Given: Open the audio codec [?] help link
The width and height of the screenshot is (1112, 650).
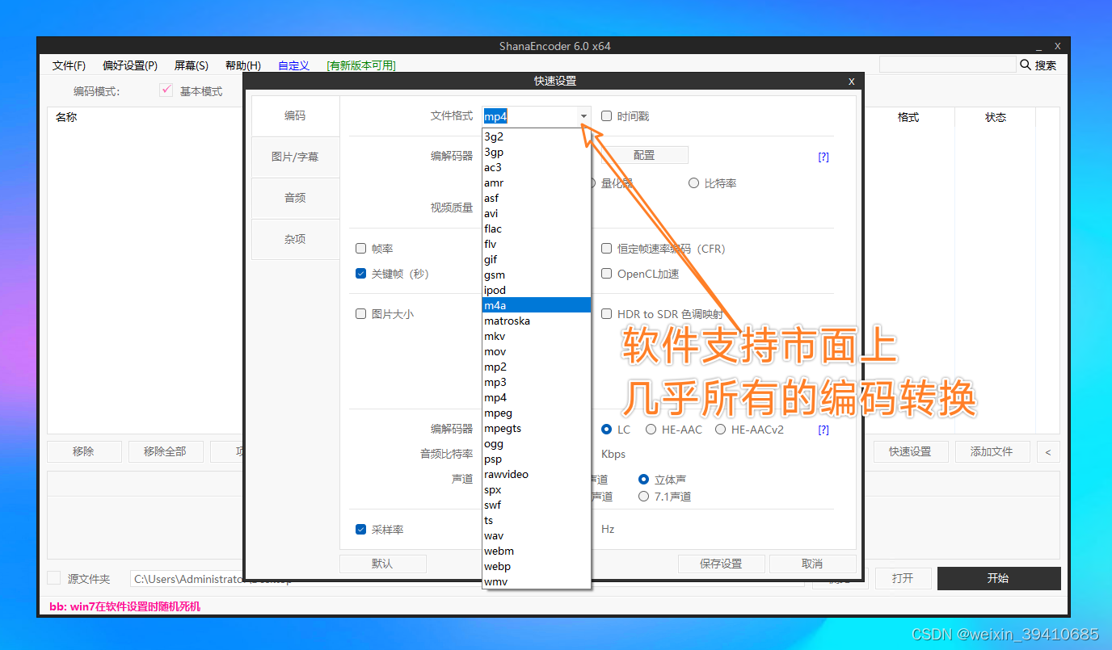Looking at the screenshot, I should (x=823, y=430).
